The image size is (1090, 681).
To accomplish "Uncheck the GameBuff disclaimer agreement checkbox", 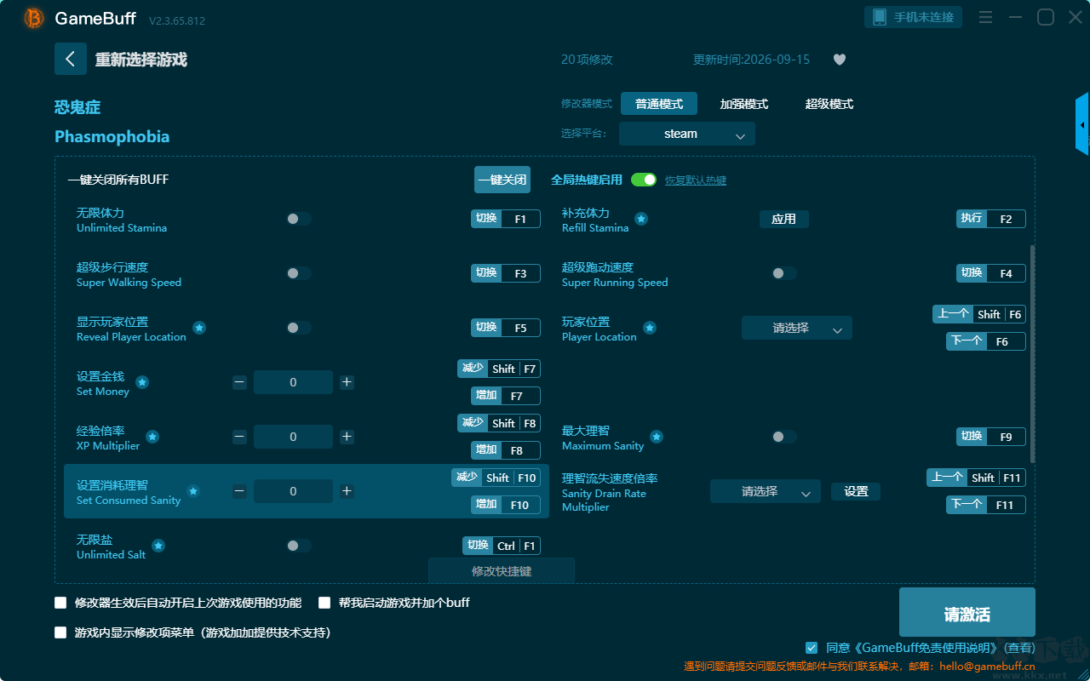I will coord(812,648).
